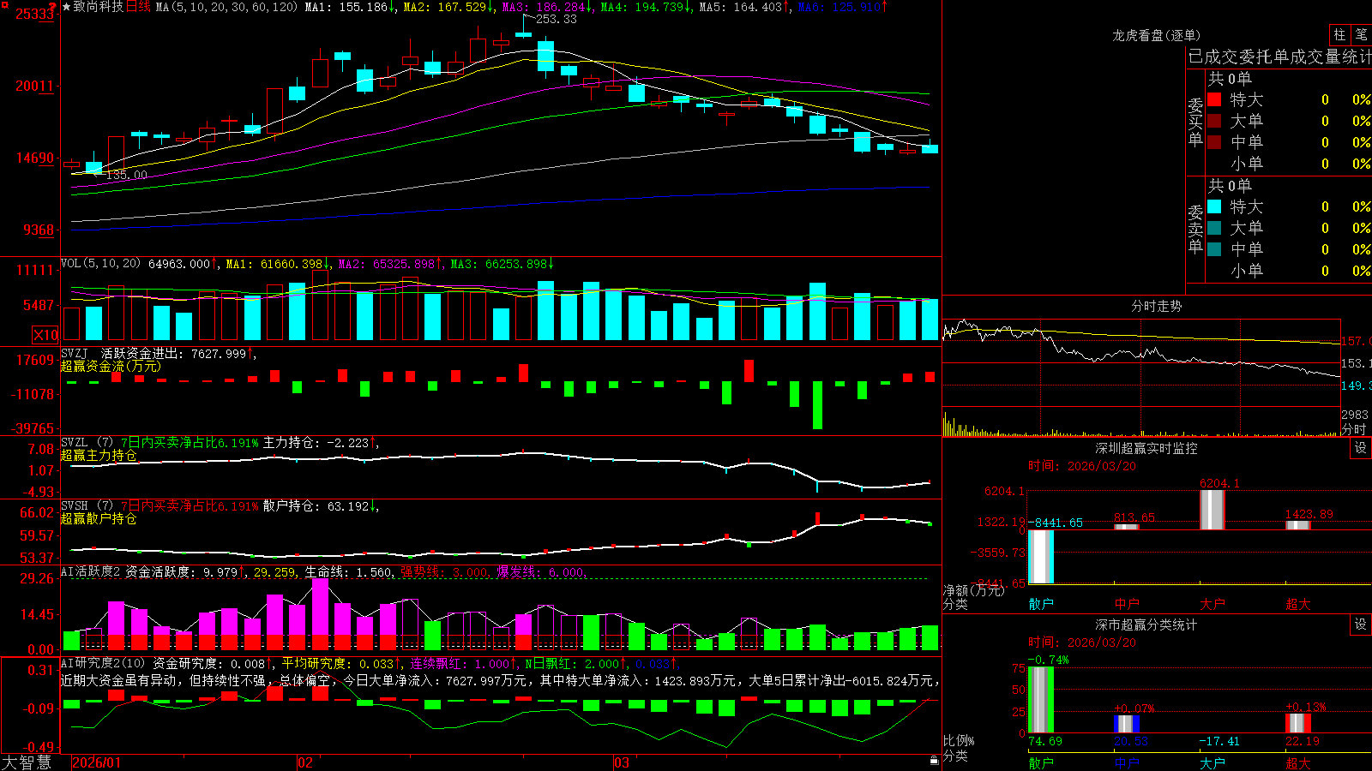Click red 中户 label under the net amount chart
The width and height of the screenshot is (1372, 771).
pos(1127,604)
